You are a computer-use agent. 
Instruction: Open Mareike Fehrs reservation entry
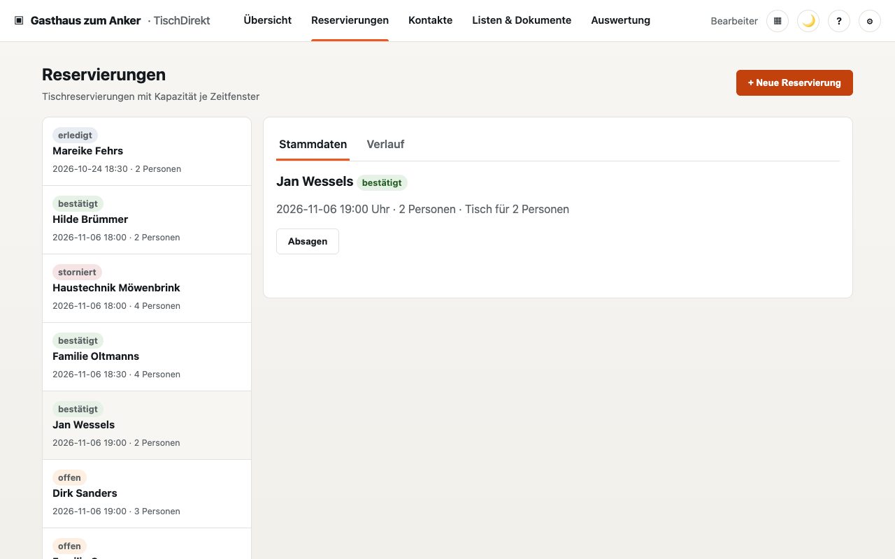[147, 152]
